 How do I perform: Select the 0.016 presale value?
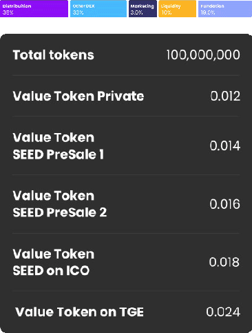tap(224, 204)
